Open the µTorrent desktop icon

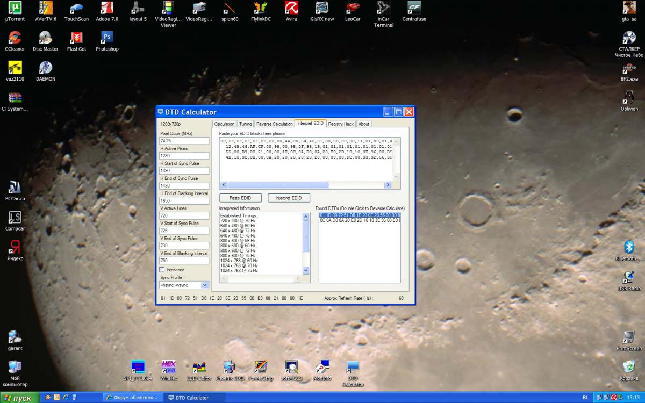click(15, 9)
